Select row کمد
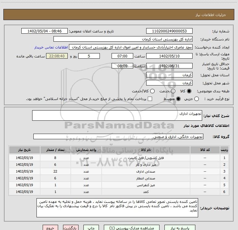This screenshot has height=230, width=238. 119,192
